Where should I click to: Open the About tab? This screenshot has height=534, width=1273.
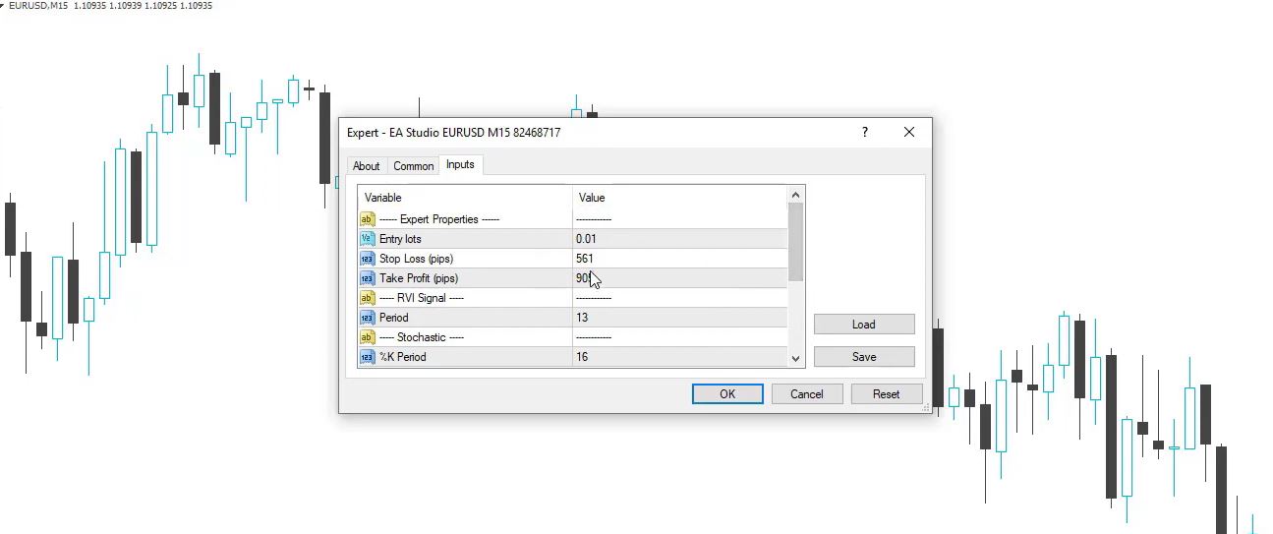click(x=367, y=166)
